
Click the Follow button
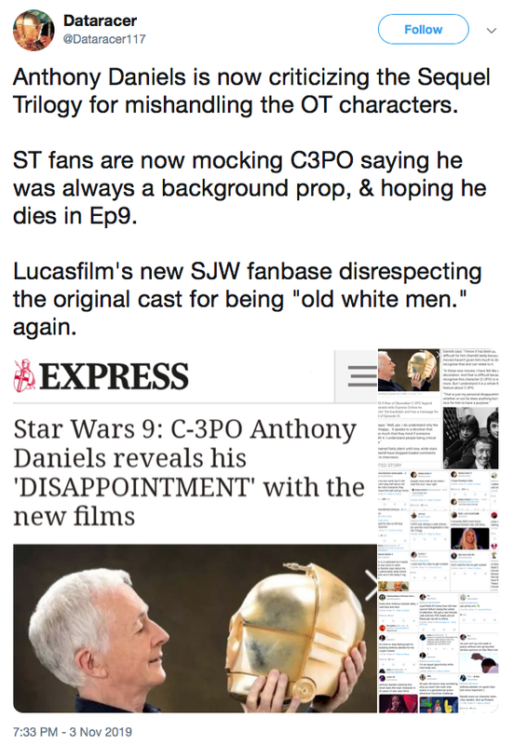[x=424, y=30]
